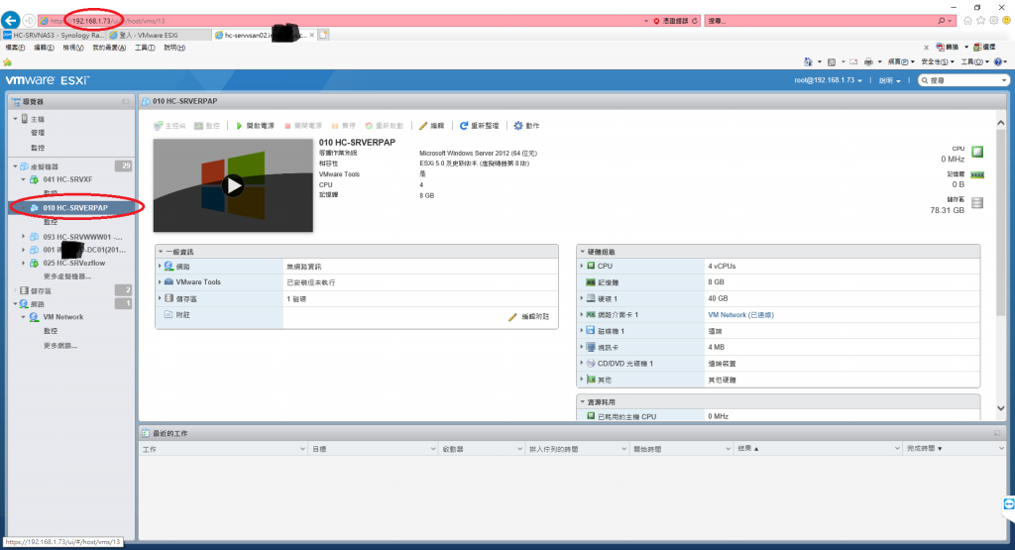Click the browser forward arrow
1015x550 pixels.
[x=29, y=21]
